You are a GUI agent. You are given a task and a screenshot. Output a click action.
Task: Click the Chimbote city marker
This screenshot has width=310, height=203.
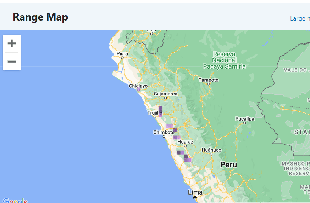click(x=164, y=137)
